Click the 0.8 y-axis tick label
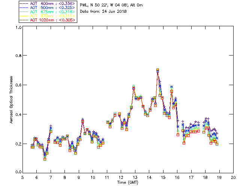 (18, 55)
